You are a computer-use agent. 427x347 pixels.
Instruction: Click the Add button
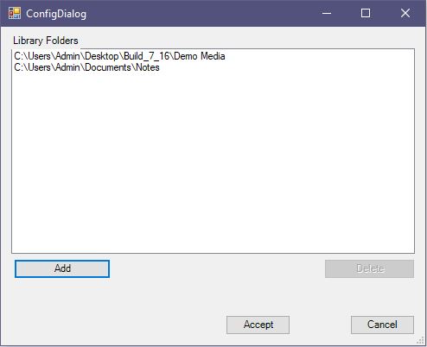coord(62,268)
